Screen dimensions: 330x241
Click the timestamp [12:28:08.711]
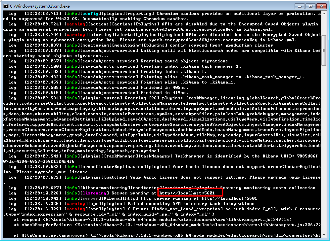pyautogui.click(x=43, y=14)
